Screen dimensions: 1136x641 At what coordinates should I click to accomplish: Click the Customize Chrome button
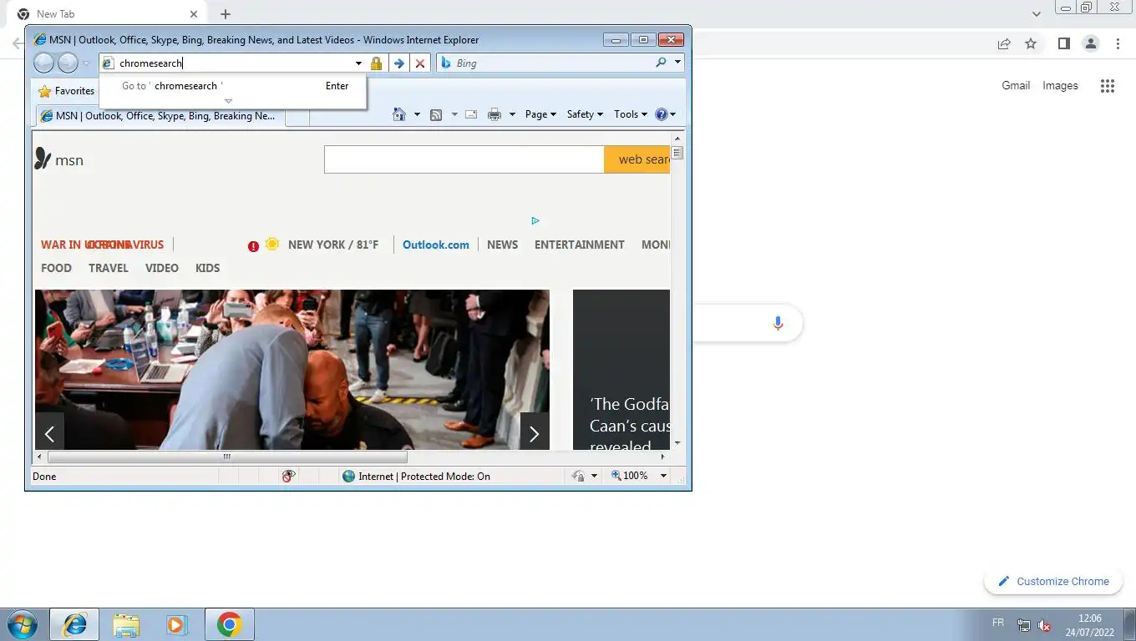(x=1053, y=582)
